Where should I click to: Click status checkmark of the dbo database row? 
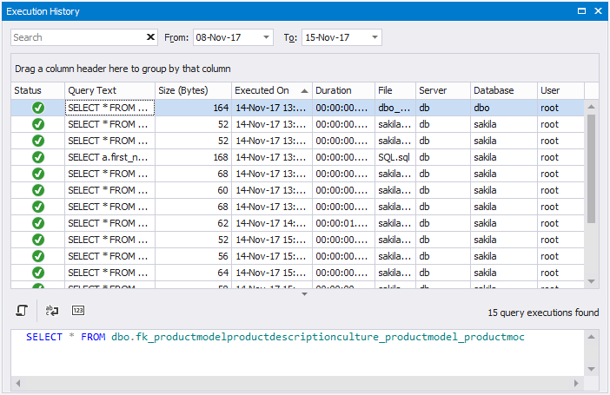[x=38, y=108]
